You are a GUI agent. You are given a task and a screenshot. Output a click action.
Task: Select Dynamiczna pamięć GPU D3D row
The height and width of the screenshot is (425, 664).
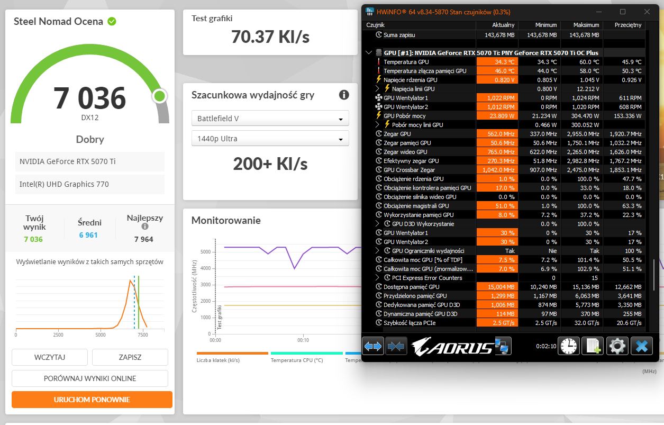click(x=505, y=314)
